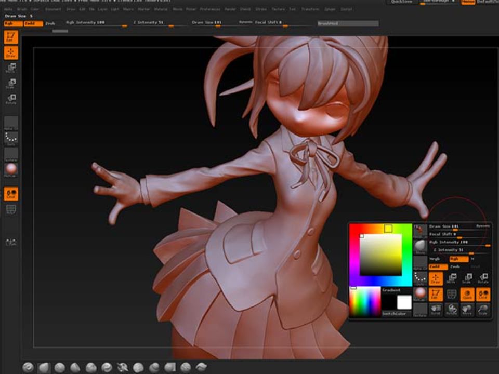Viewport: 499px width, 374px height.
Task: Click Rotate next to Scale in the popup
Action: pos(483,278)
